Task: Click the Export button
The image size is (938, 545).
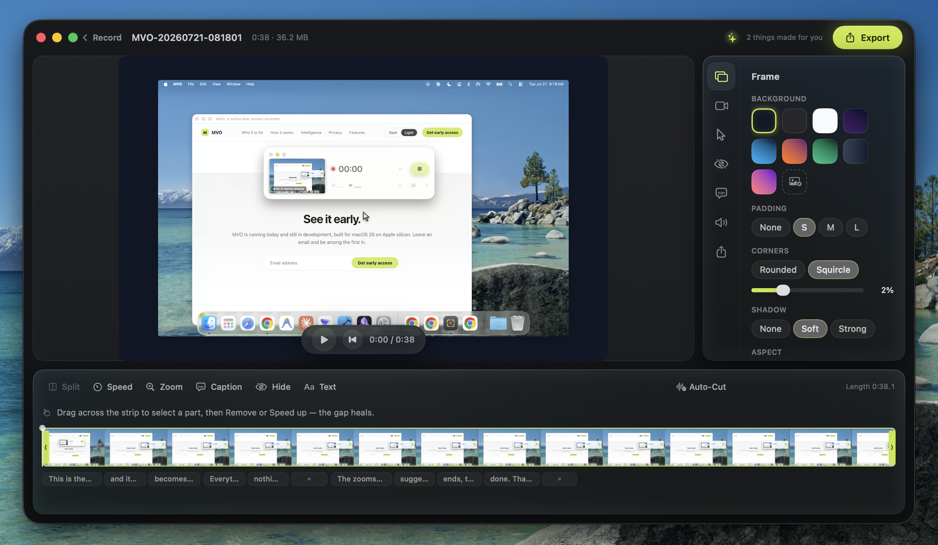Action: (x=867, y=37)
